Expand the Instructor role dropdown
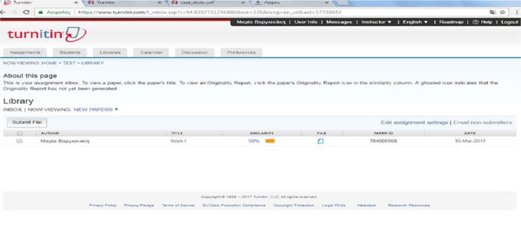The height and width of the screenshot is (241, 521). (x=376, y=22)
